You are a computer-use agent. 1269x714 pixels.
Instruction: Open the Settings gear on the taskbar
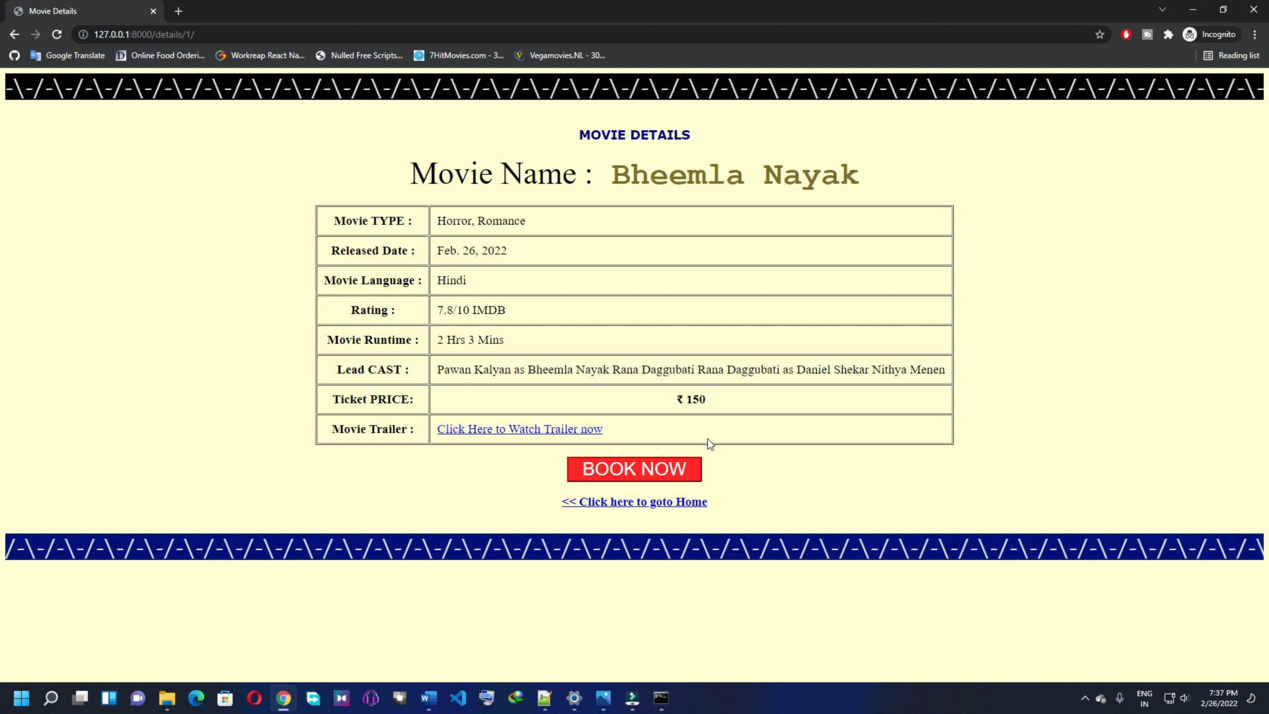[574, 698]
